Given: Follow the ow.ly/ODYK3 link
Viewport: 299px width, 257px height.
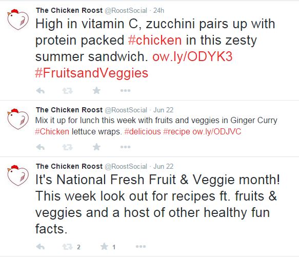Looking at the screenshot, I should pyautogui.click(x=192, y=56).
